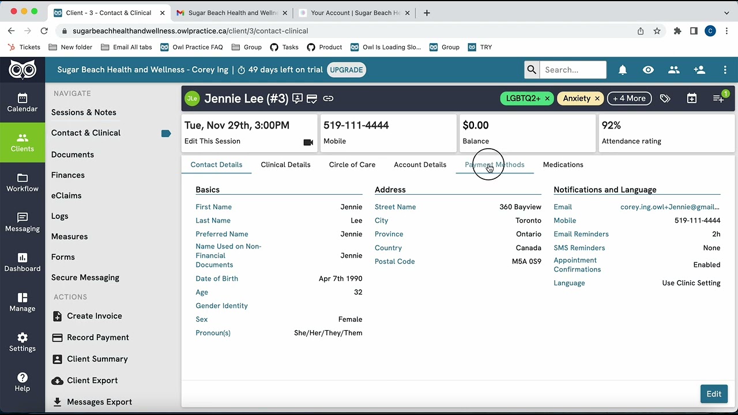738x415 pixels.
Task: Click the link chain icon beside Jennie Lee
Action: click(328, 99)
